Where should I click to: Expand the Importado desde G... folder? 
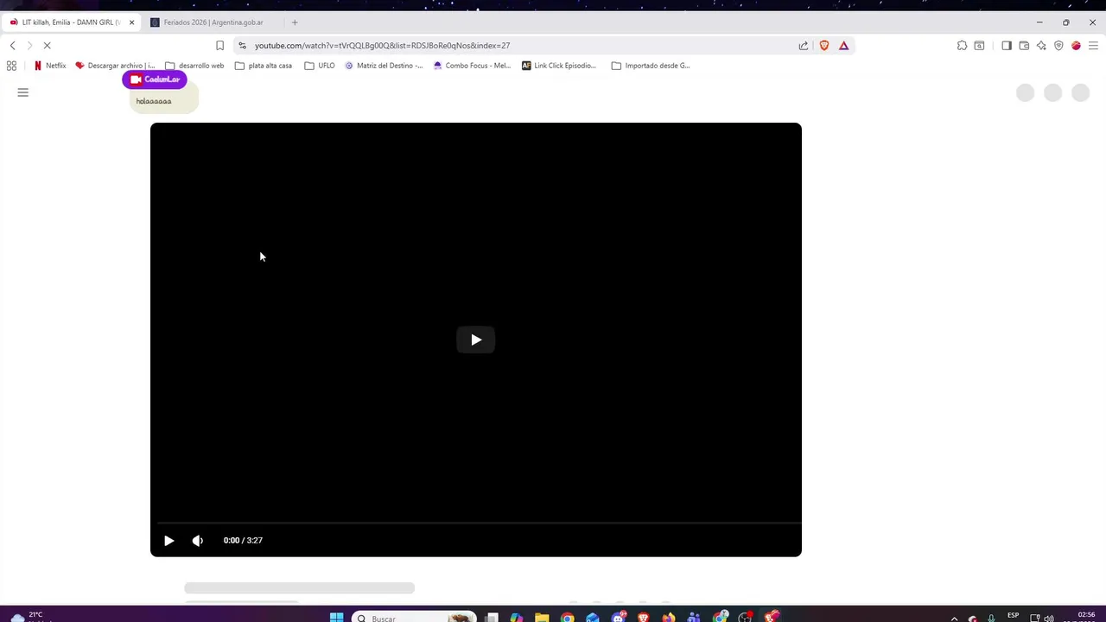pyautogui.click(x=651, y=66)
